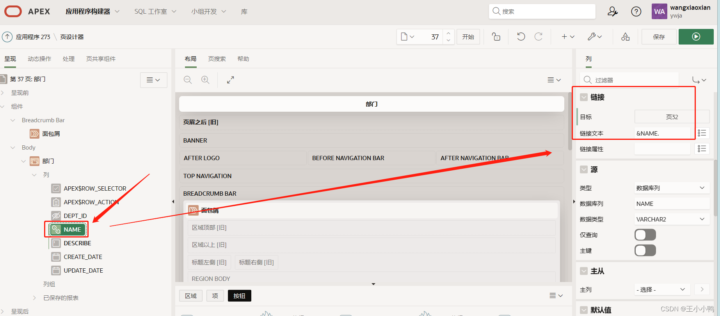
Task: Select the 按钮 gallery tab
Action: tap(239, 296)
